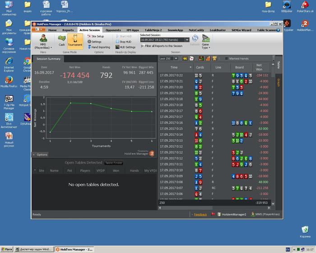Expand the Options panel under the graph

(40, 155)
